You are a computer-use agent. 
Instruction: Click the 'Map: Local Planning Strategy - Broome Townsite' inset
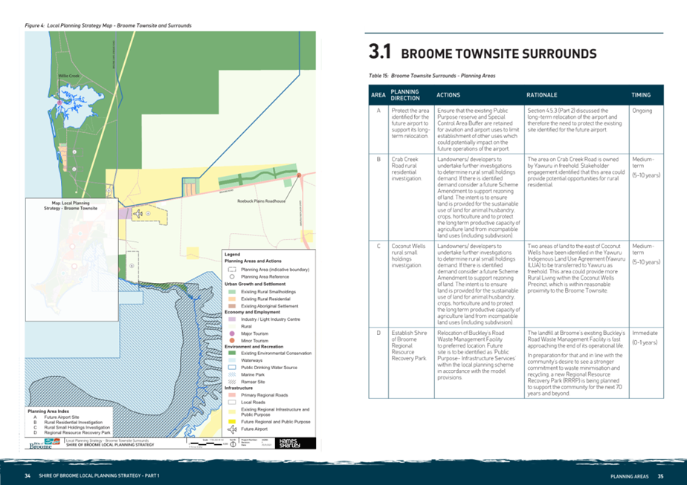pos(72,259)
